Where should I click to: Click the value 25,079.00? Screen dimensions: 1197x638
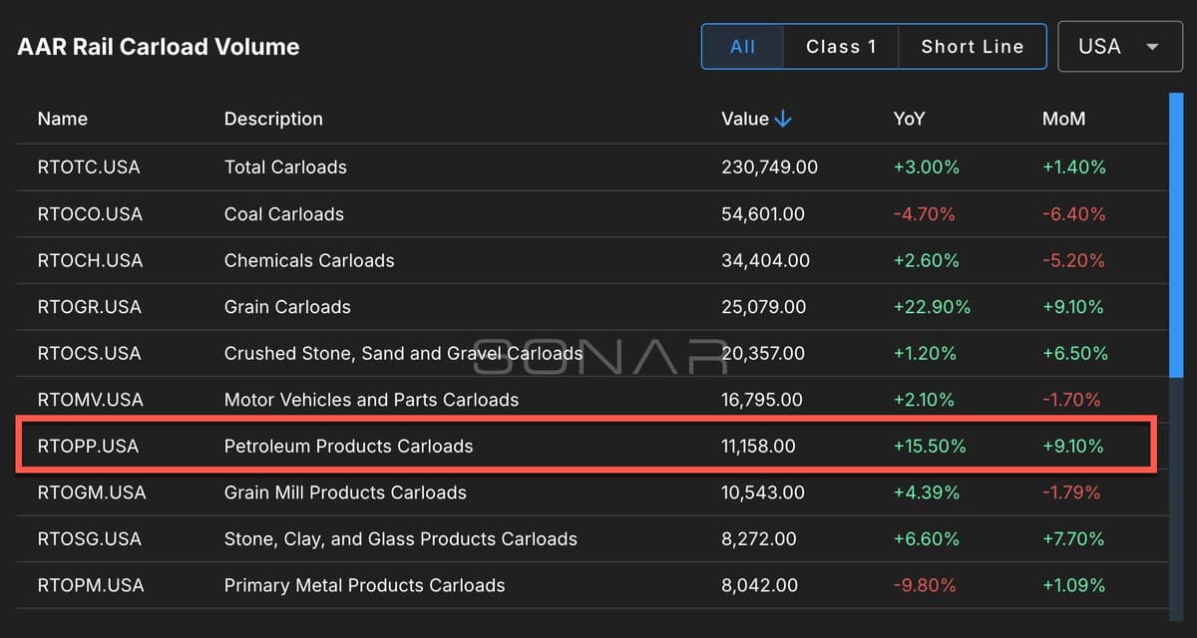tap(765, 307)
